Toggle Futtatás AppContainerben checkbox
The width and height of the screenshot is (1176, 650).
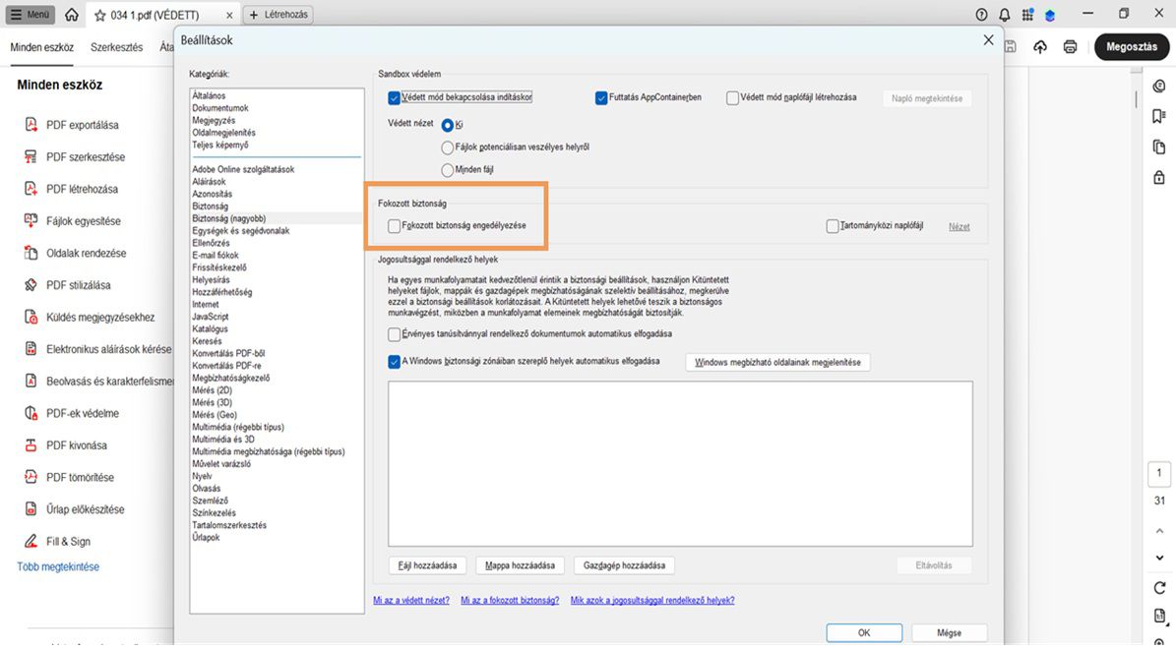(x=600, y=98)
